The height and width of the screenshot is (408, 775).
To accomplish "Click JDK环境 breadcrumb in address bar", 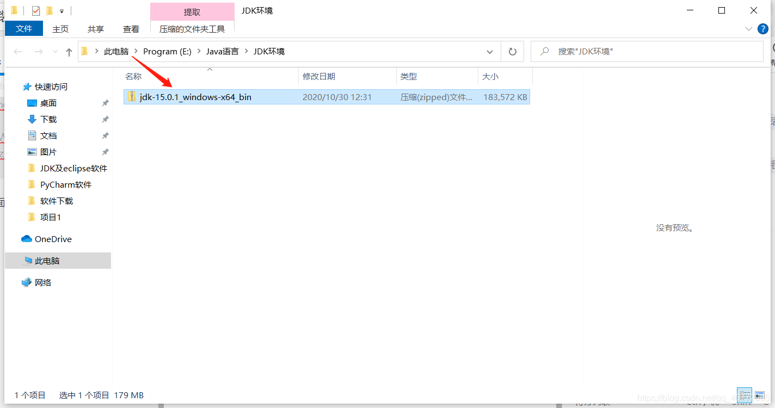I will point(269,52).
